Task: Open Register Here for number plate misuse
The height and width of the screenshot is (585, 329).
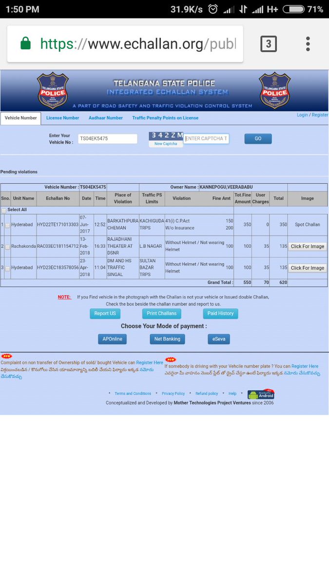Action: tap(305, 366)
